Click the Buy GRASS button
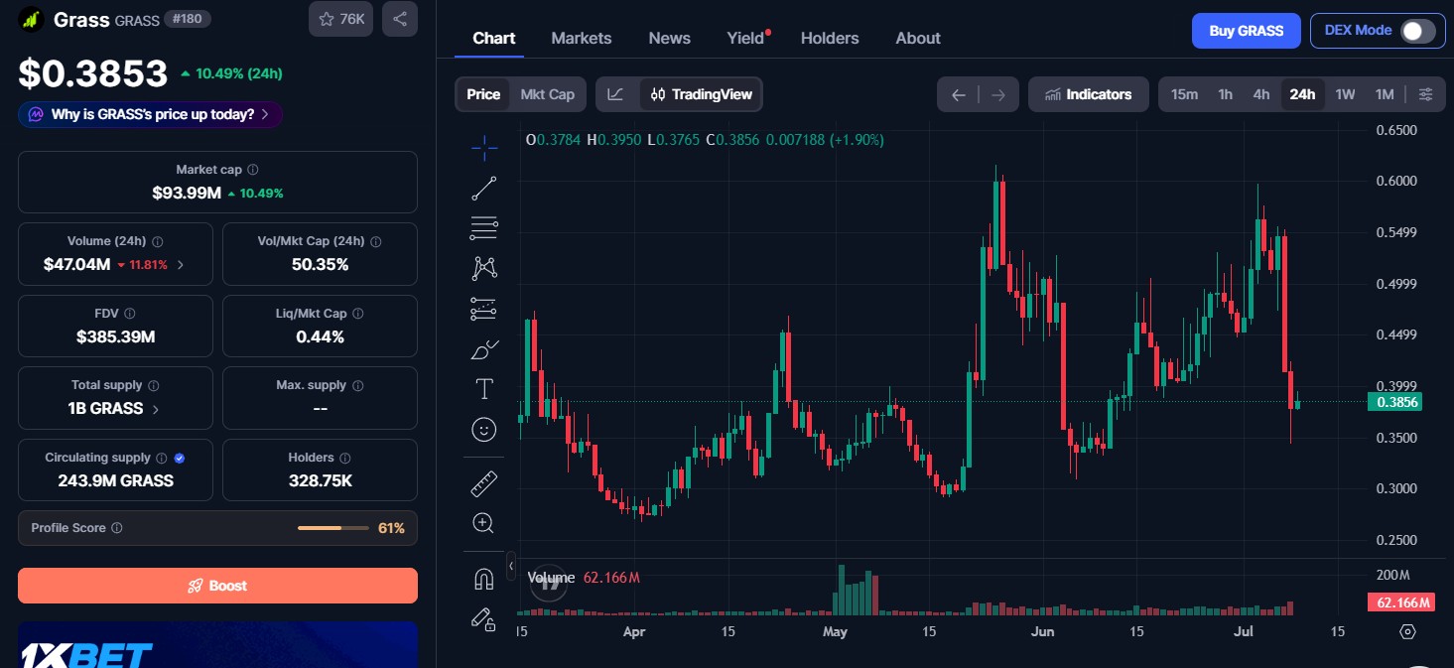This screenshot has width=1454, height=668. [1247, 31]
